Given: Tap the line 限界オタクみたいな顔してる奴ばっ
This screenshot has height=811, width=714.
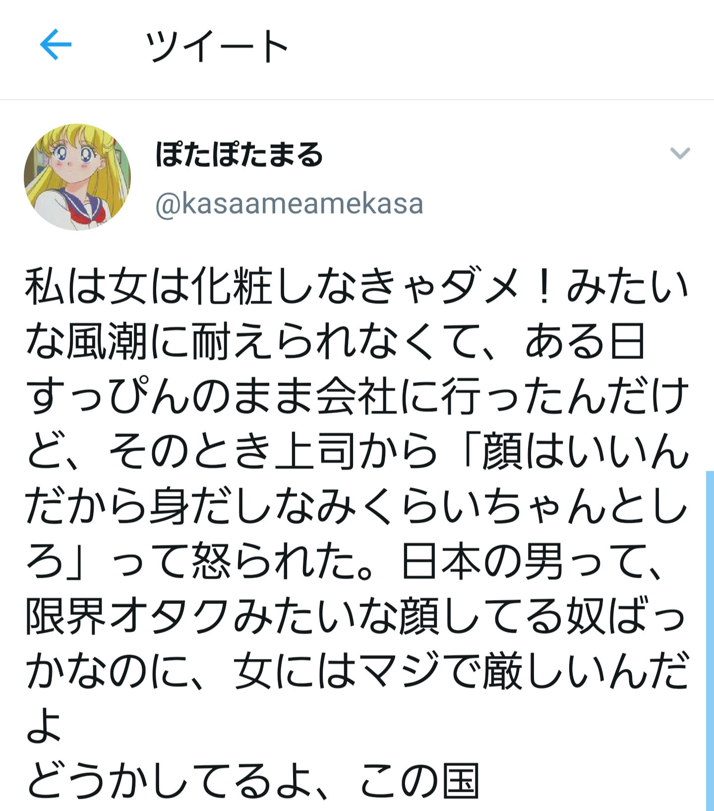Looking at the screenshot, I should pos(356,617).
